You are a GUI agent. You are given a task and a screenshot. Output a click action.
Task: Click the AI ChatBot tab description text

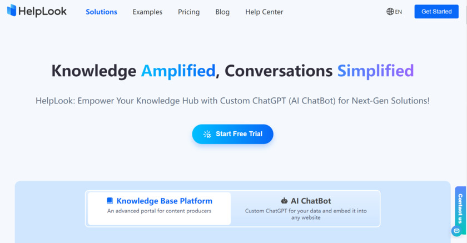click(x=306, y=214)
